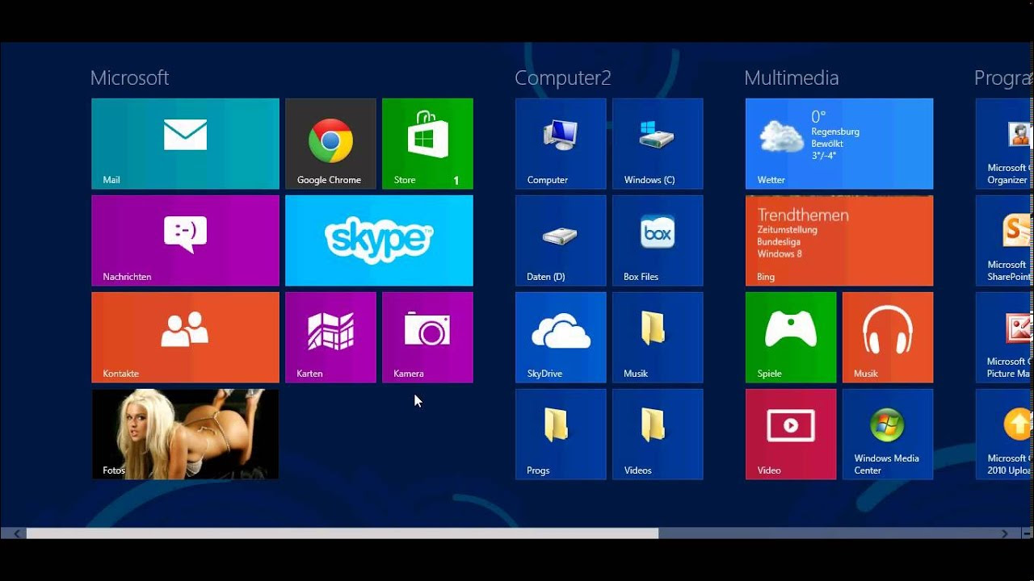This screenshot has height=581, width=1034.
Task: Launch Google Chrome tile
Action: (330, 144)
